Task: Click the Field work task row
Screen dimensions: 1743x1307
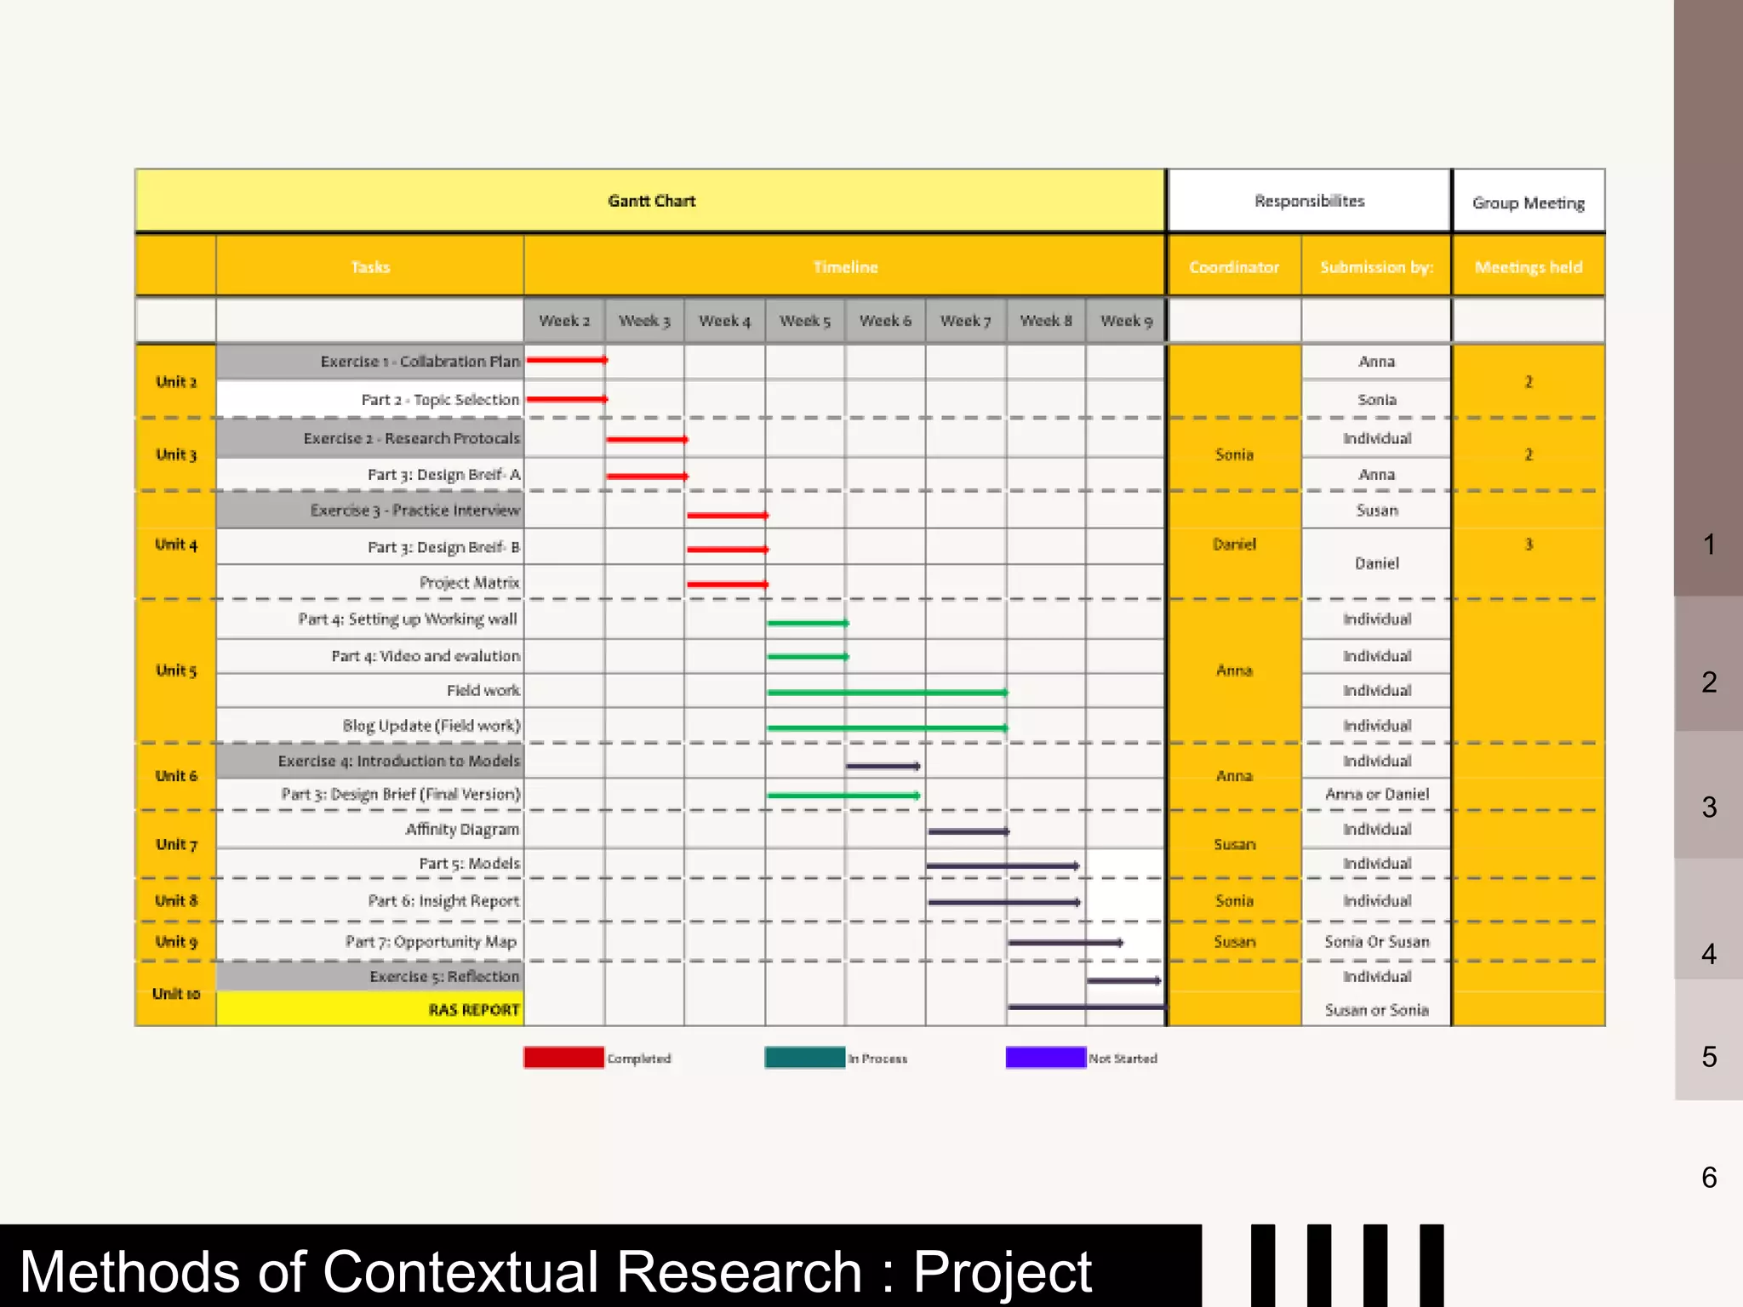Action: click(370, 690)
